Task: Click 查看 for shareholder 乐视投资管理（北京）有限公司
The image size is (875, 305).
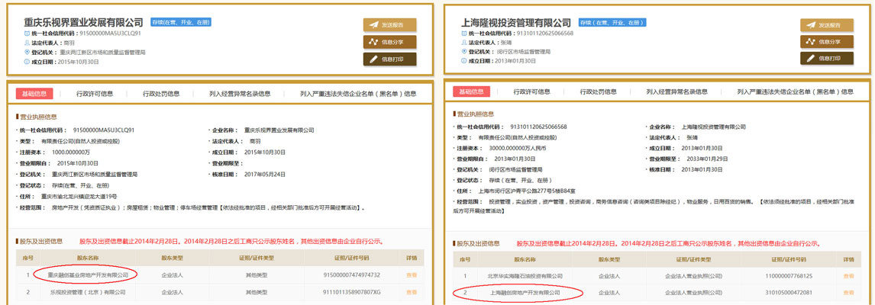Action: point(412,291)
